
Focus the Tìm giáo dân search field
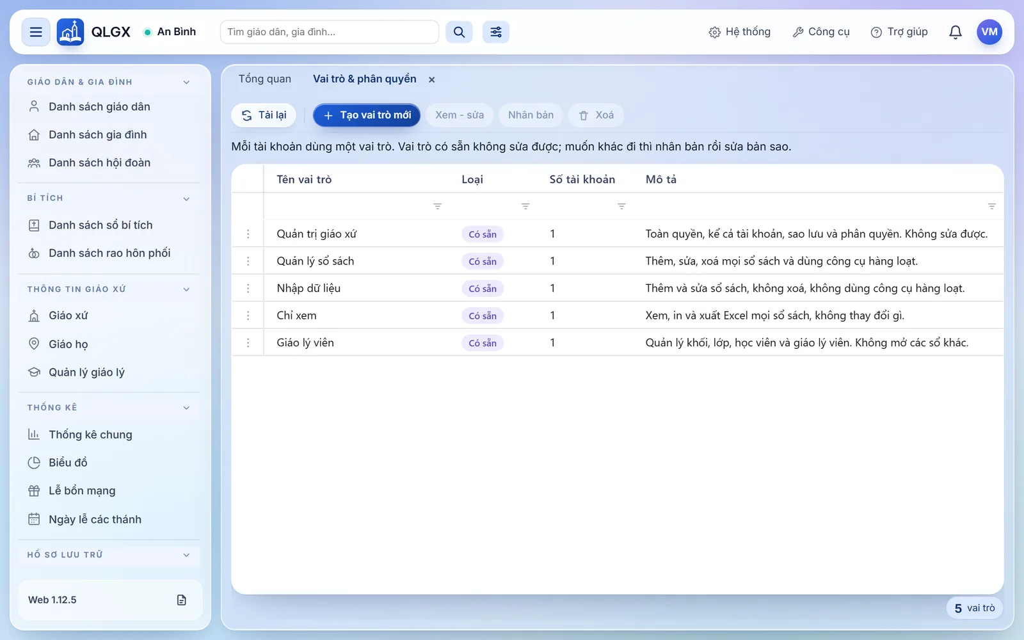330,32
